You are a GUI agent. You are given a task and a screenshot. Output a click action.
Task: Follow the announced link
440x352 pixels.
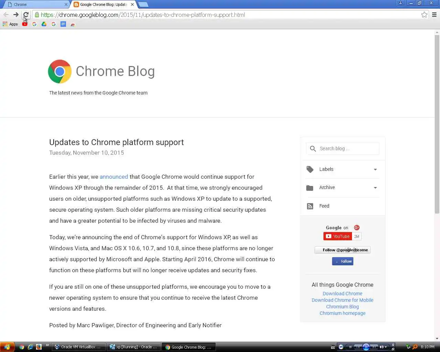click(114, 177)
